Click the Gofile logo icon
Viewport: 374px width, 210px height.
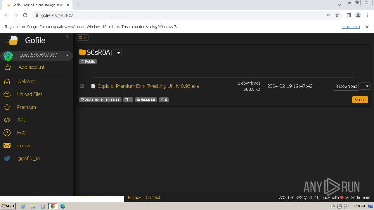pyautogui.click(x=11, y=40)
